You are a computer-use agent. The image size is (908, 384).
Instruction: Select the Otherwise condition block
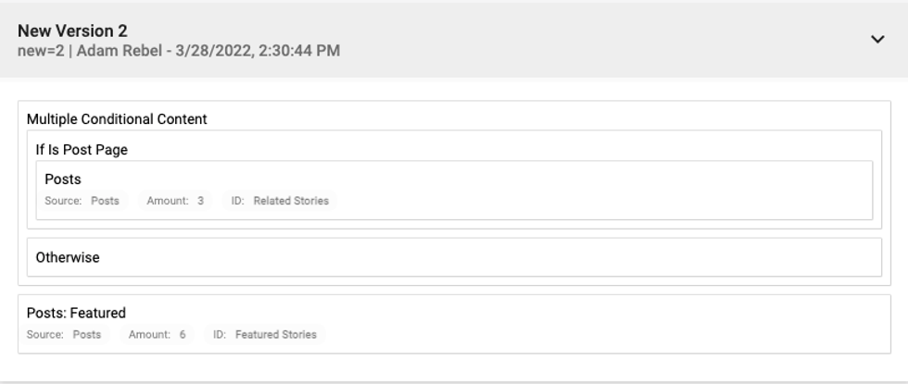pyautogui.click(x=67, y=258)
